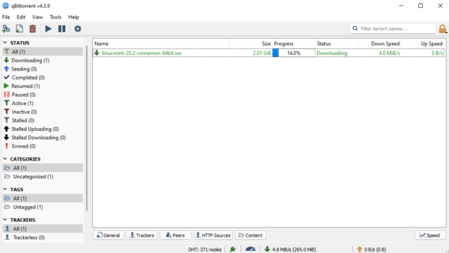Sort by the Size column header
449x253 pixels.
point(251,44)
